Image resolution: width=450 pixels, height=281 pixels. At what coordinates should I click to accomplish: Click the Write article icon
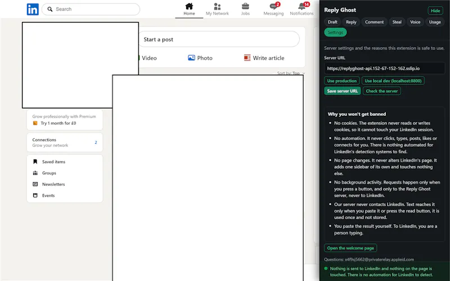(x=247, y=58)
